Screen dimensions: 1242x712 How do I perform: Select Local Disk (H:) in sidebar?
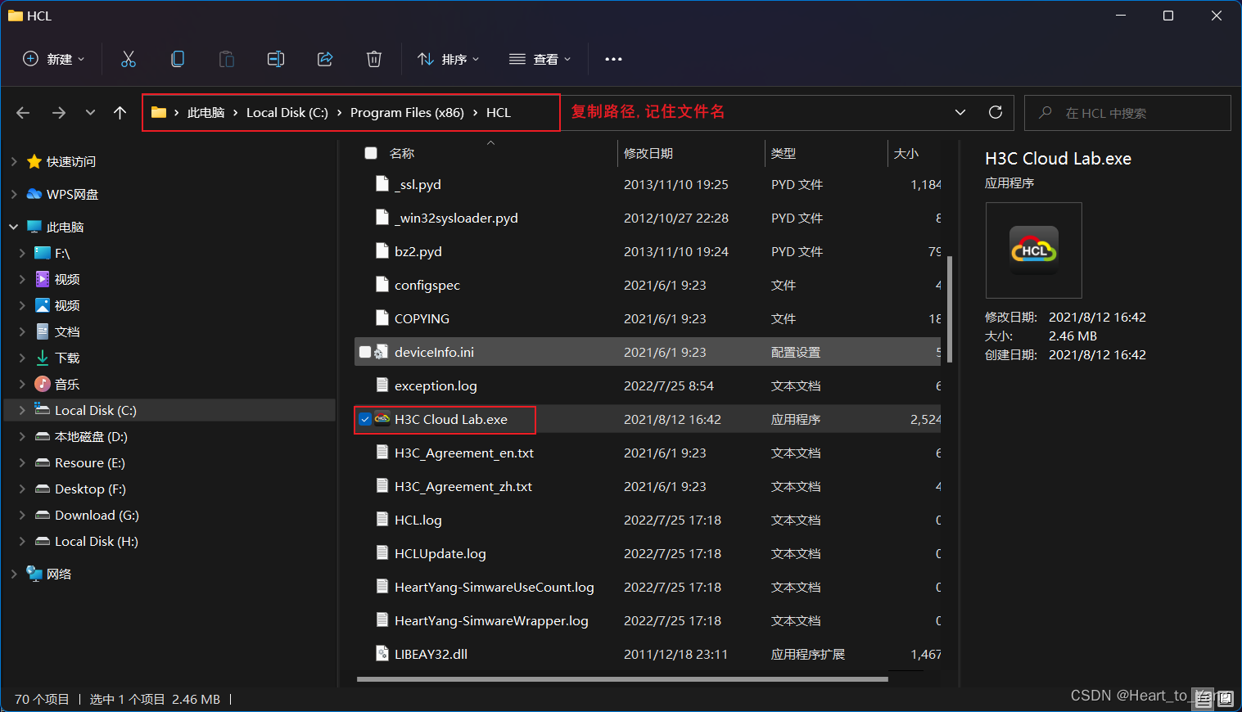[97, 541]
